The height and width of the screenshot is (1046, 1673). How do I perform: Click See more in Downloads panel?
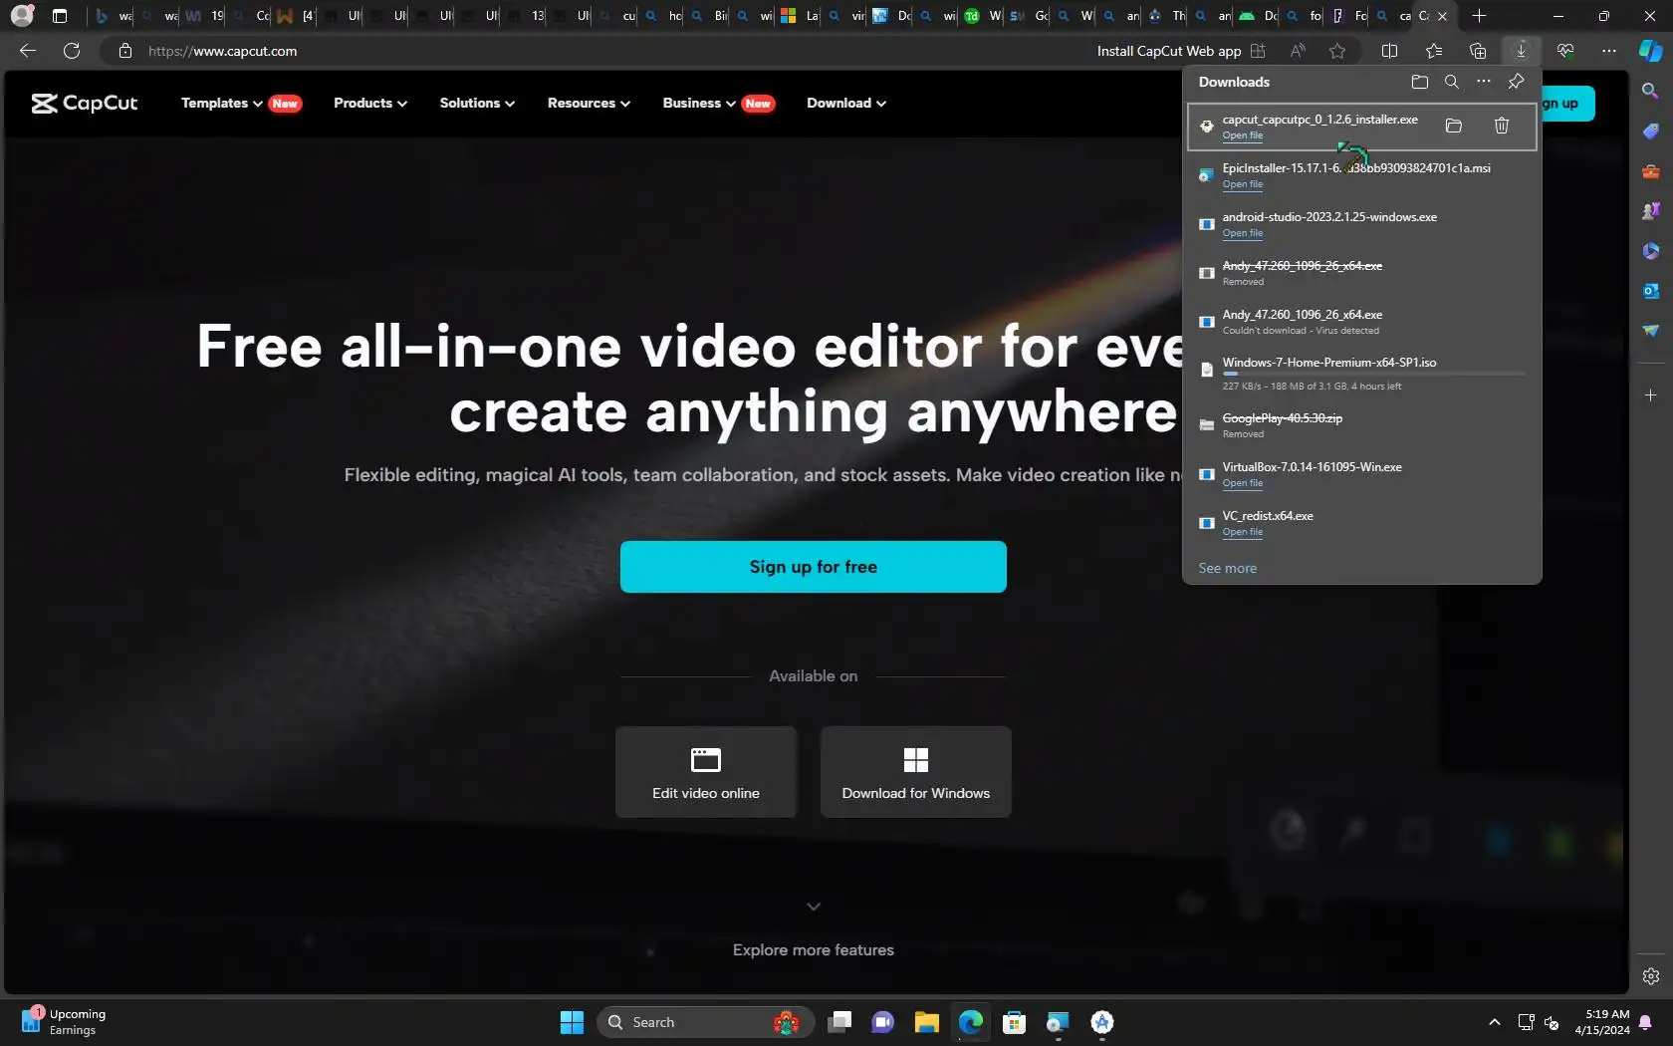1228,568
